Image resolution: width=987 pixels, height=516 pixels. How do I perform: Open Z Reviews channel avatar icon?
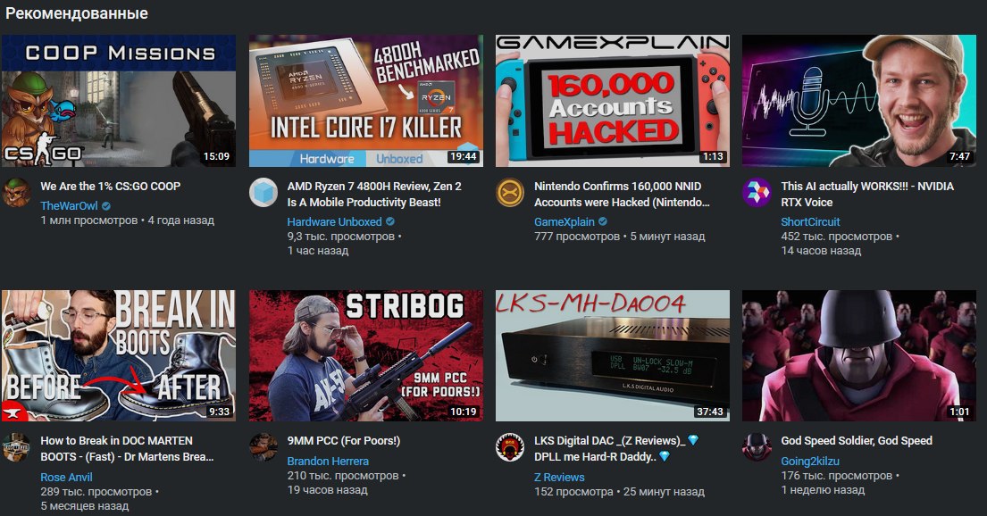click(x=510, y=447)
